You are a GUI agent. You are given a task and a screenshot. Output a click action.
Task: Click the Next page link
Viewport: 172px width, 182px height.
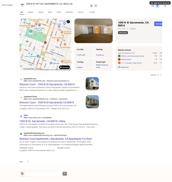pyautogui.click(x=21, y=162)
